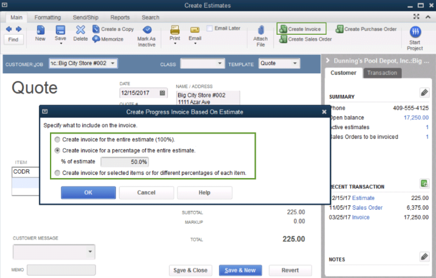This screenshot has height=278, width=436.
Task: Click Create Sales Order icon
Action: point(283,39)
